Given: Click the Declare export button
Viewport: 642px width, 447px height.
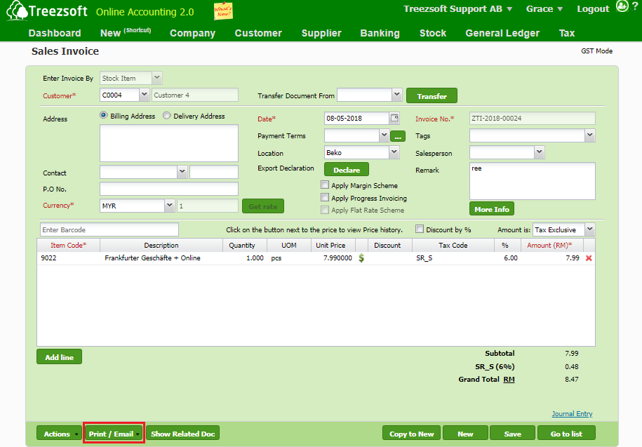Looking at the screenshot, I should [347, 170].
